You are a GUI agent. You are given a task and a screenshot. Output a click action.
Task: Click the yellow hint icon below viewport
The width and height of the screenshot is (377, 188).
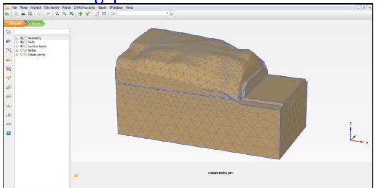click(76, 176)
